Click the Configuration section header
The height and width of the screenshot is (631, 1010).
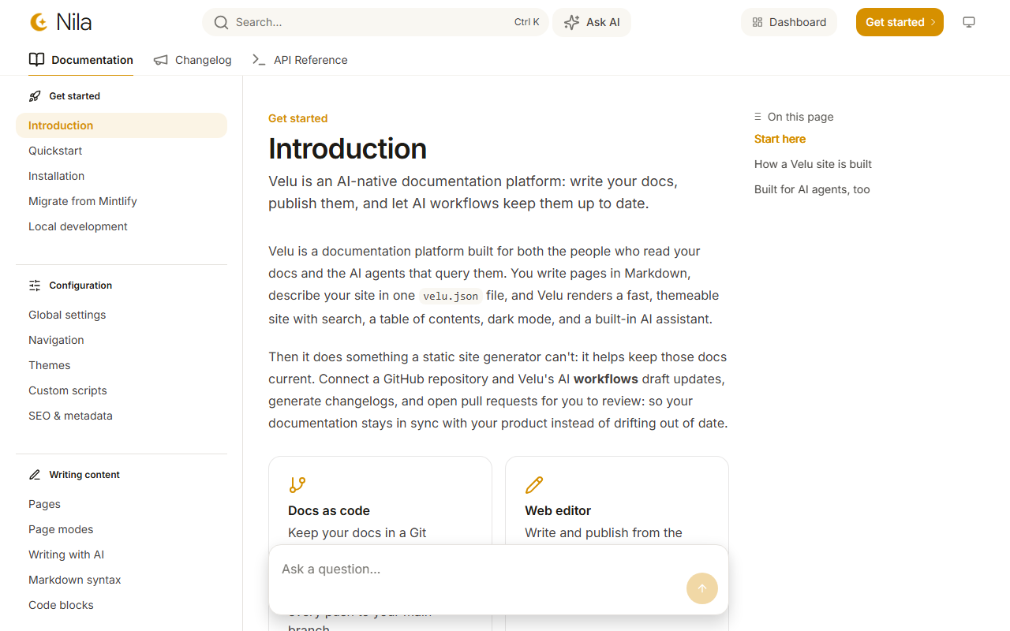(x=80, y=286)
